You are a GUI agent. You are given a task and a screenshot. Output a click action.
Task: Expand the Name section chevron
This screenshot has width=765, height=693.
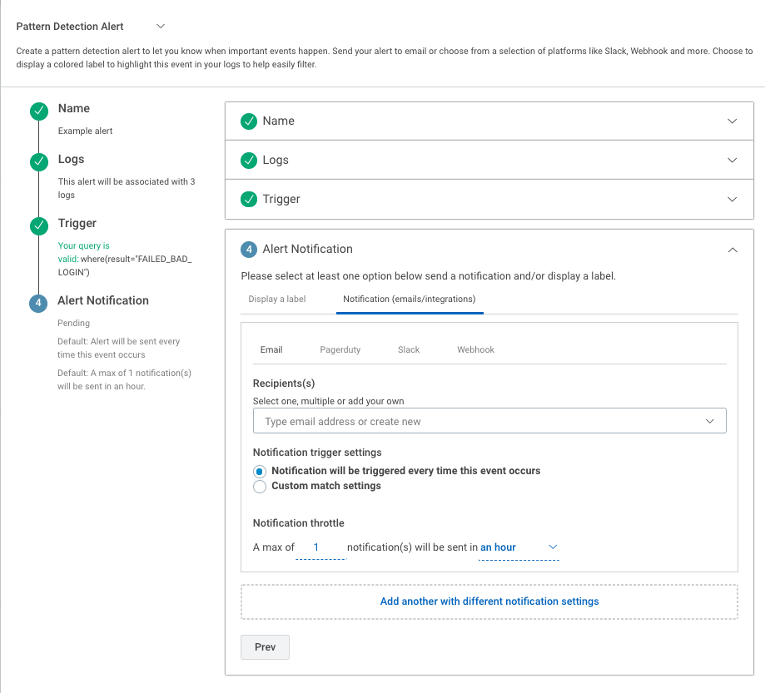pos(732,121)
